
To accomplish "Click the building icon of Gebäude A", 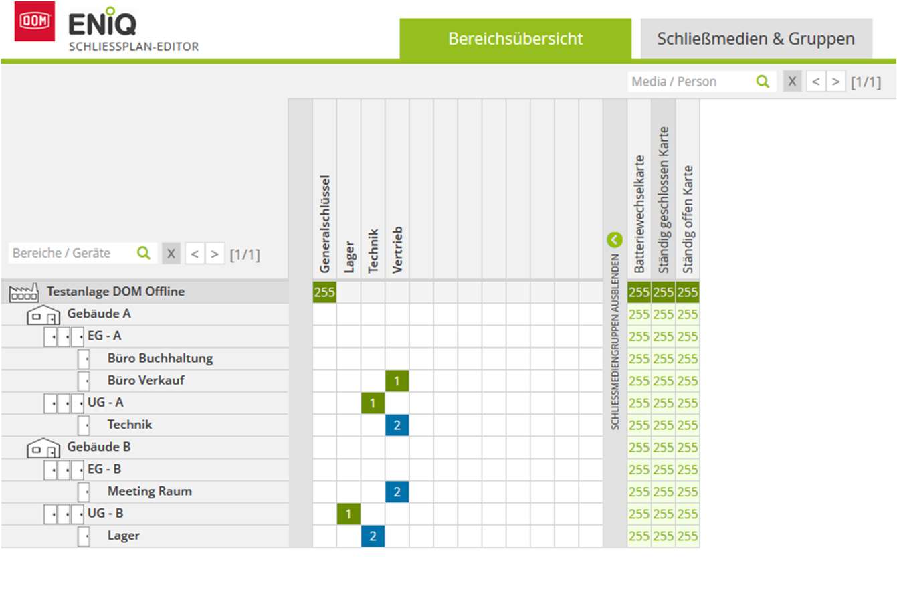I will 43,315.
